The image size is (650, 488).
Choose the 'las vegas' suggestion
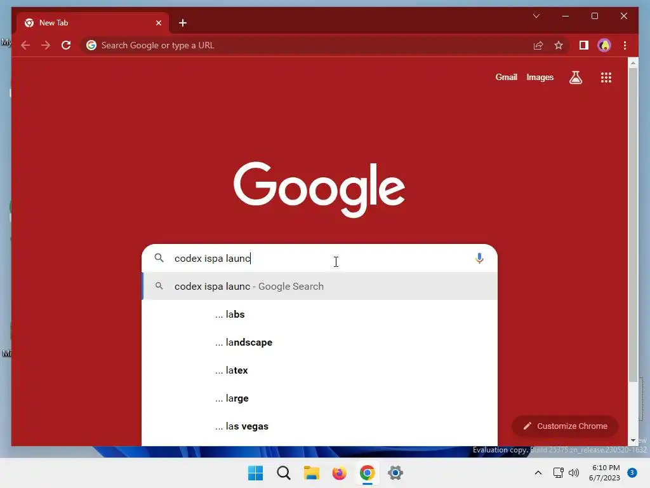pyautogui.click(x=320, y=426)
